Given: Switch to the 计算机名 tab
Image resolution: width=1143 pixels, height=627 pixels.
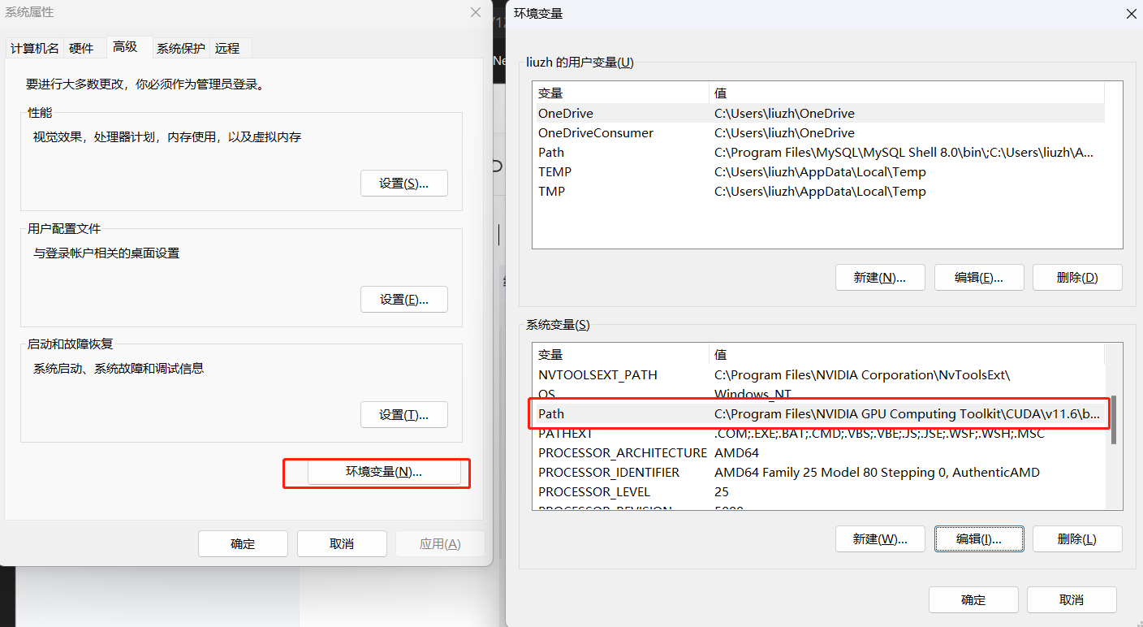Looking at the screenshot, I should pyautogui.click(x=34, y=49).
